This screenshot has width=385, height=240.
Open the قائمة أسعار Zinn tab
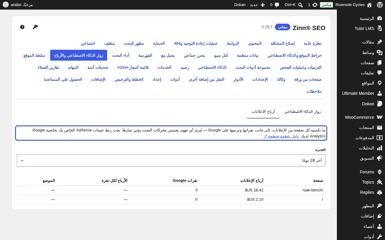click(133, 67)
